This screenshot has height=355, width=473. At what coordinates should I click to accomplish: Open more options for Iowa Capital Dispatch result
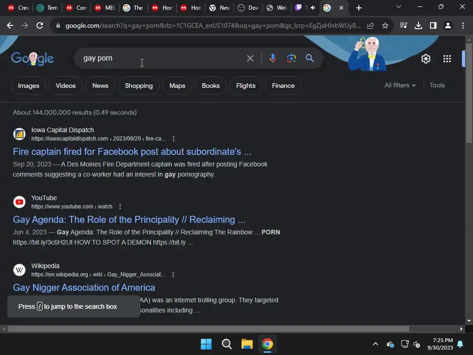[174, 139]
